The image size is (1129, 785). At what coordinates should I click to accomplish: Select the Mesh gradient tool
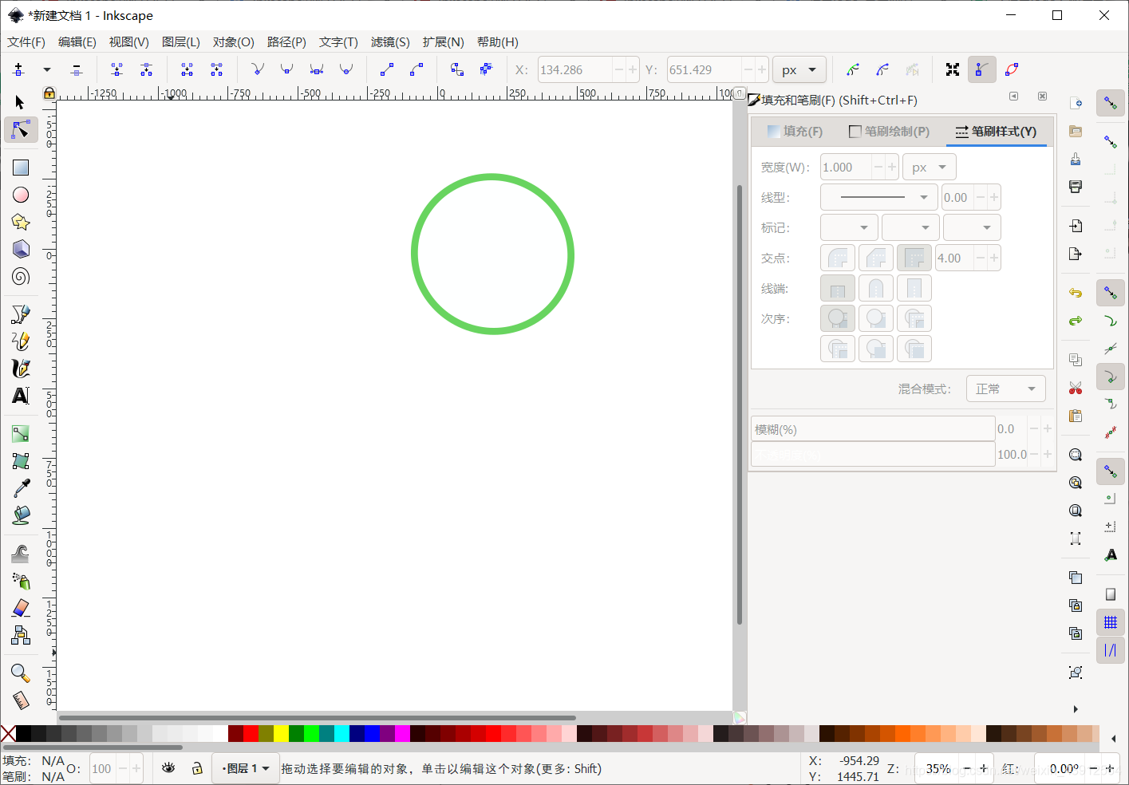click(x=21, y=461)
